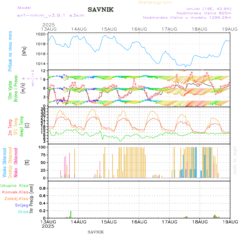The image size is (240, 240).
Task: Click the wrf-nmm_v3.9.1 e3km model name
Action: [x=51, y=15]
